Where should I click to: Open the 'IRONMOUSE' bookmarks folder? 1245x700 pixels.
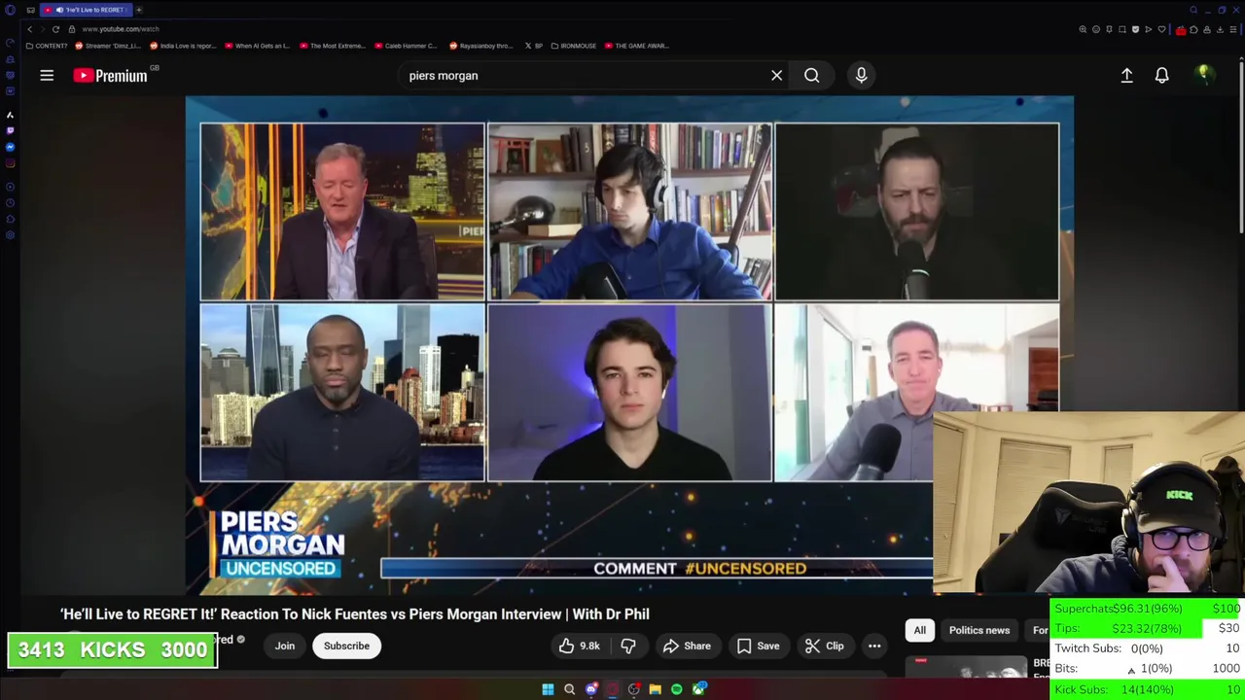point(574,46)
